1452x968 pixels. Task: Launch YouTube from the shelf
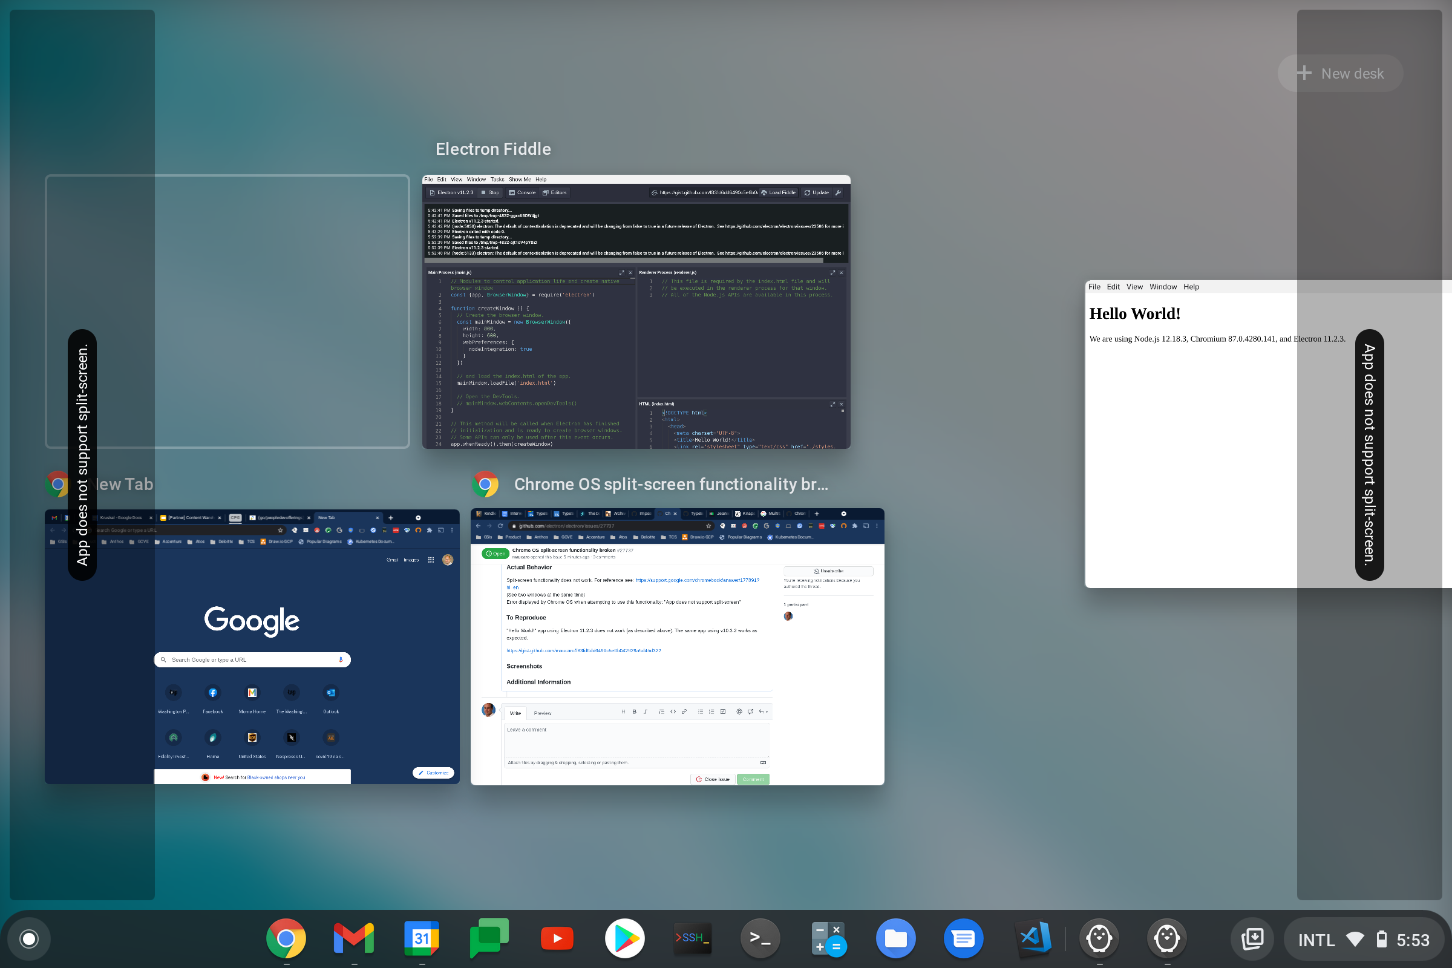[x=556, y=938]
